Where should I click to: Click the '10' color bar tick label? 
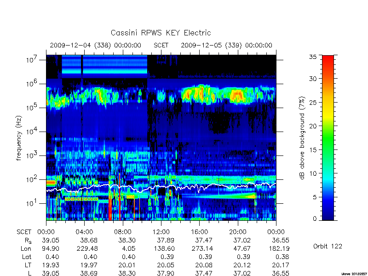312,173
